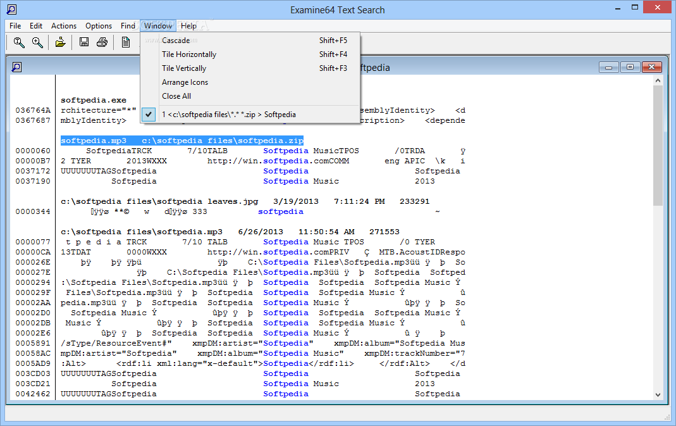Open the Help menu
The height and width of the screenshot is (426, 676).
[188, 26]
